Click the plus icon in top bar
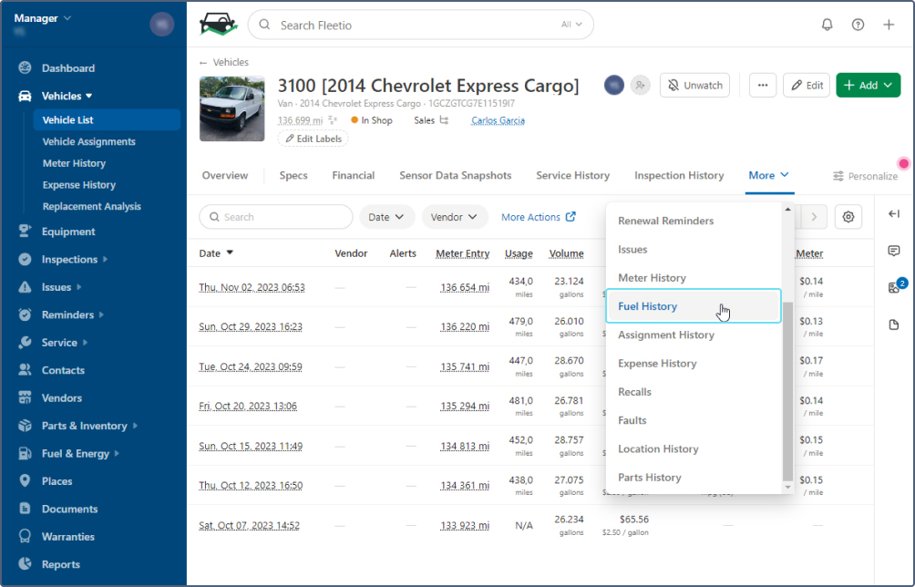Screen dimensions: 915x587 889,25
